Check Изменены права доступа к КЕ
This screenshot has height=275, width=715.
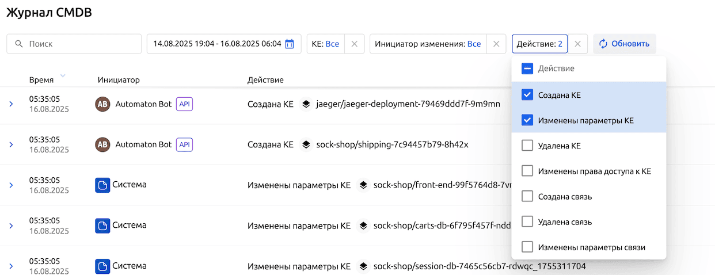[527, 171]
